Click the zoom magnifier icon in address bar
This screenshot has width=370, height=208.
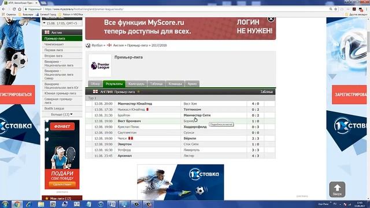click(331, 9)
